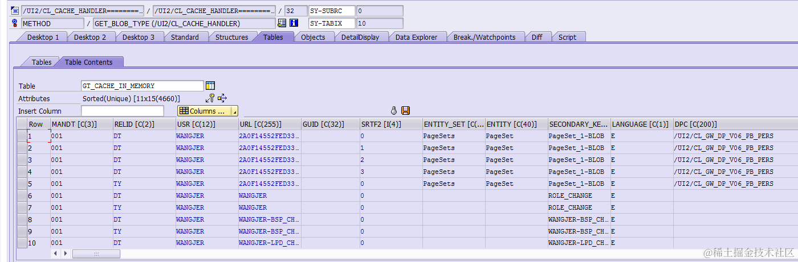Click the GUID column header
The image size is (798, 262).
[x=330, y=124]
